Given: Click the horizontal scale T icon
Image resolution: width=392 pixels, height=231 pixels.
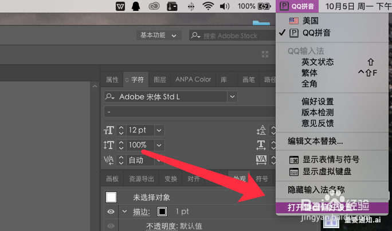Looking at the screenshot, I should [261, 145].
